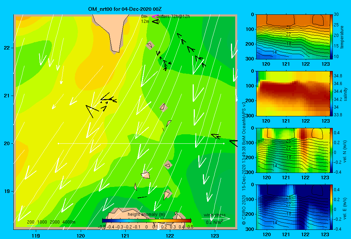Click the small island near 22N east of Taiwan
Screen dimensions: 351x239
(x=150, y=45)
